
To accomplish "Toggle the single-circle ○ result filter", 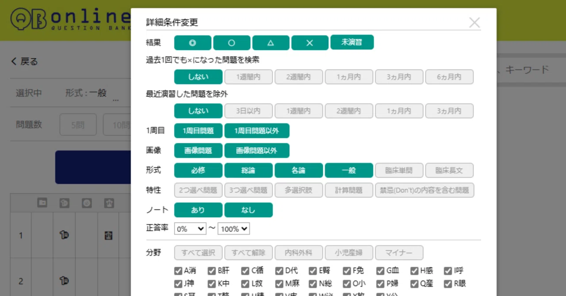I will (232, 42).
